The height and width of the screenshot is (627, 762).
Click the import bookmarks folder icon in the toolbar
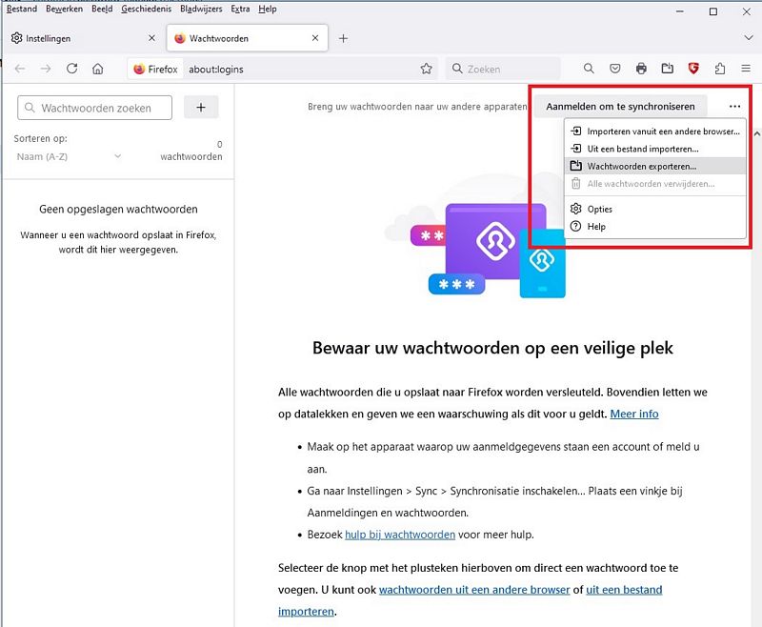tap(668, 69)
